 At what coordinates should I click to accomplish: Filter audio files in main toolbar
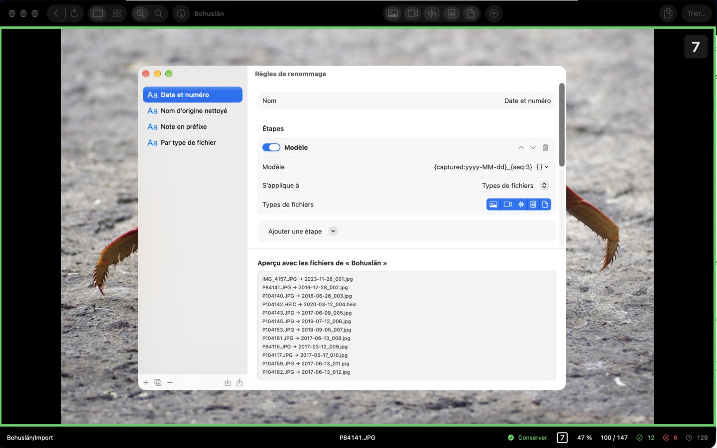pos(432,13)
